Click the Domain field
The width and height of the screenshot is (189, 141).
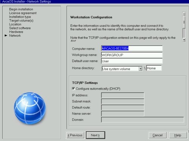point(143,120)
